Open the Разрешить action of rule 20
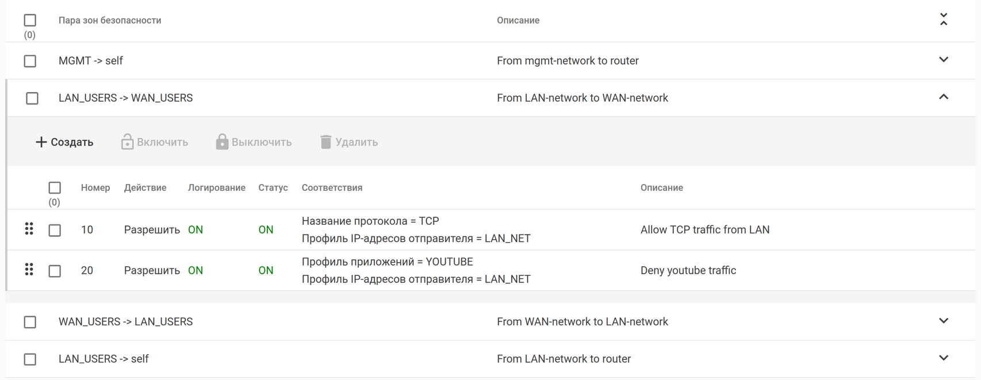 pos(152,271)
